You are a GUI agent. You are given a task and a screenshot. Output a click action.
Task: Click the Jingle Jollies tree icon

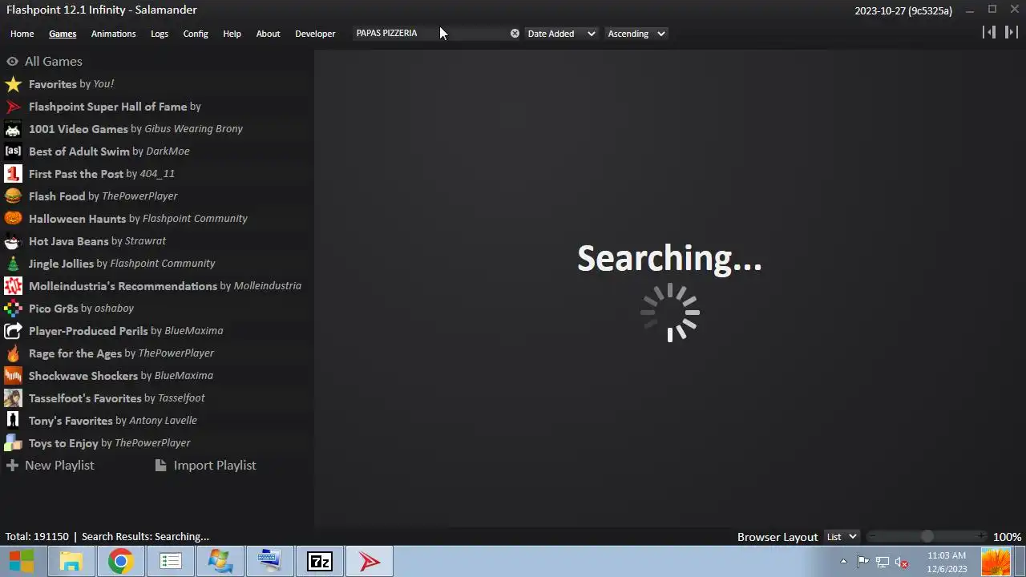coord(13,264)
